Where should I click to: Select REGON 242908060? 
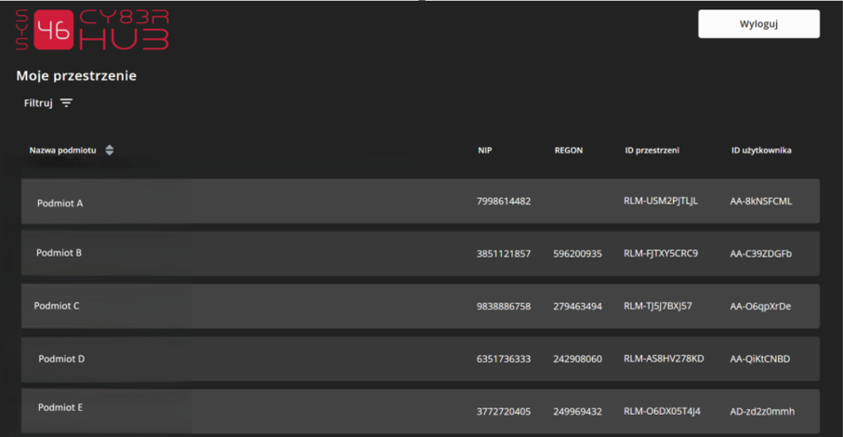pos(578,359)
